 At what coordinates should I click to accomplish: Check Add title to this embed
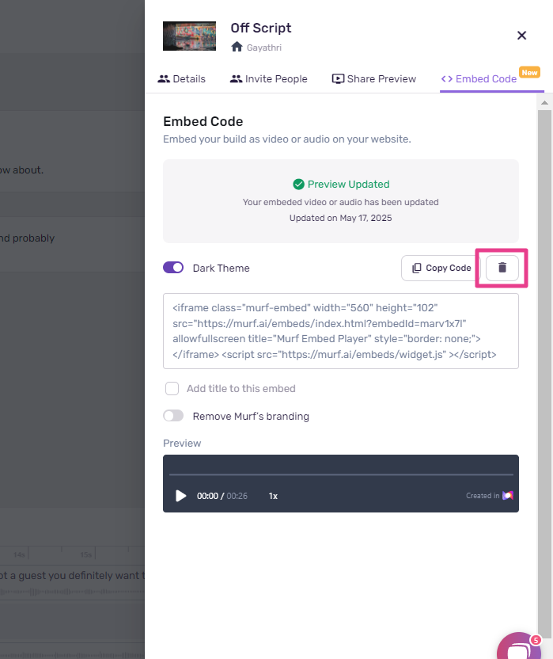pyautogui.click(x=172, y=388)
